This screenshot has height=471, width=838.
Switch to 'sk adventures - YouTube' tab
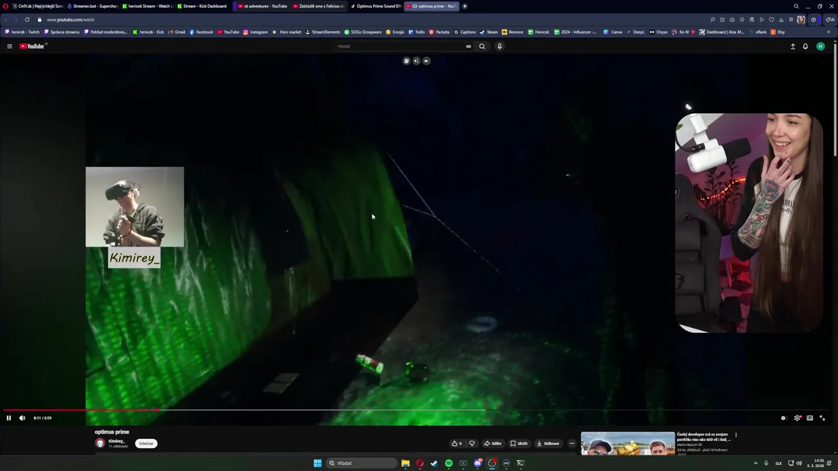point(262,6)
